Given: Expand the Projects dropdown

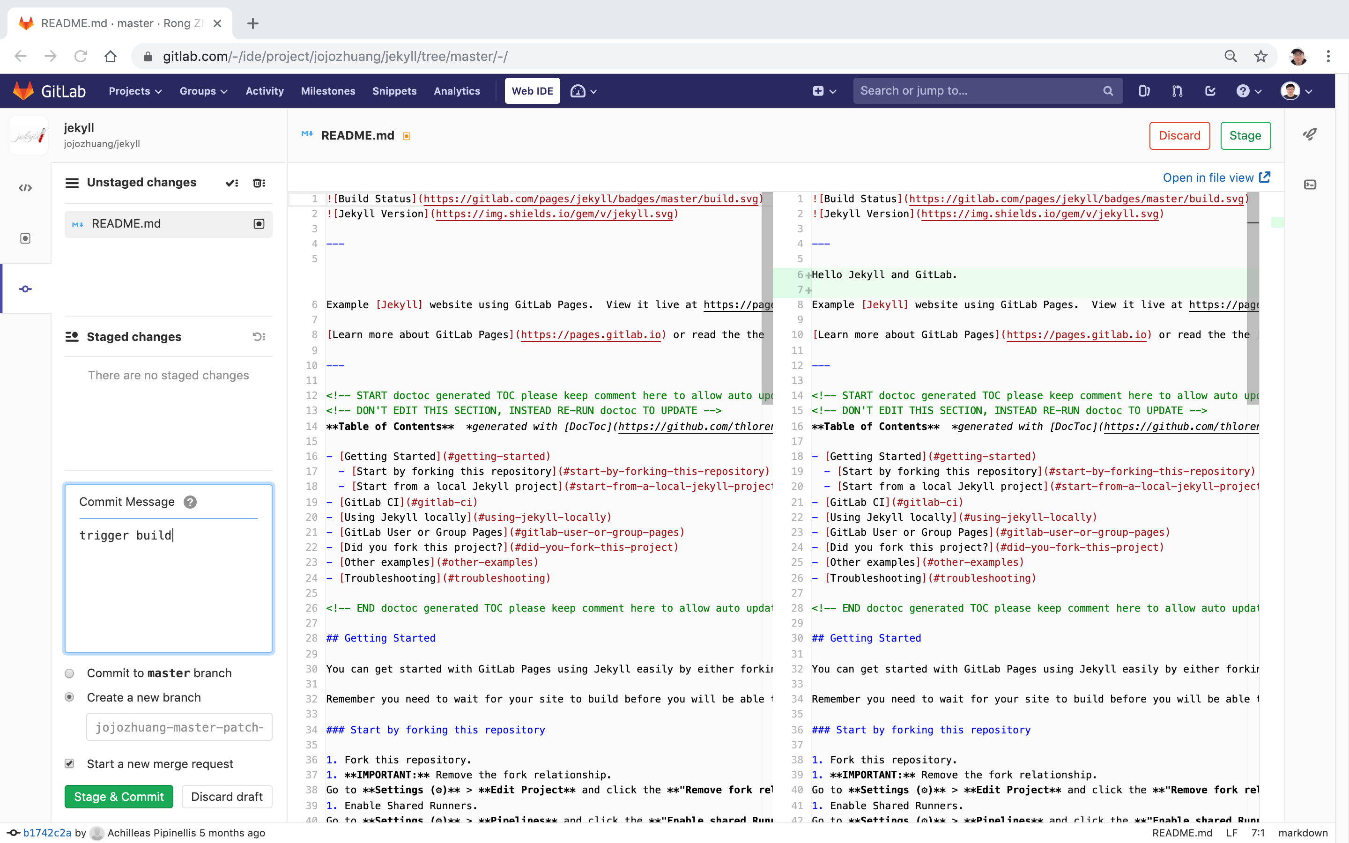Looking at the screenshot, I should (x=135, y=91).
